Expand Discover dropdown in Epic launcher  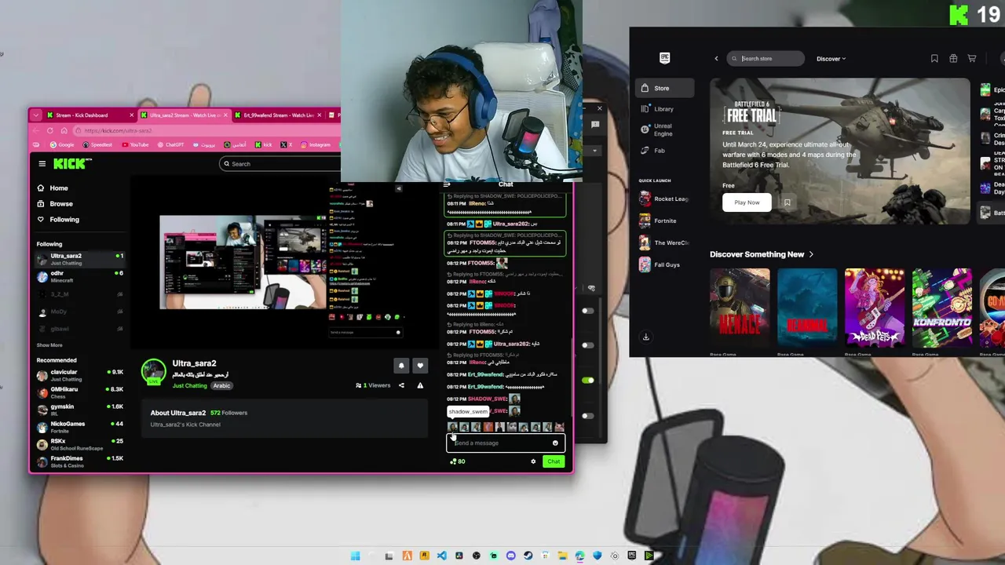pos(831,59)
